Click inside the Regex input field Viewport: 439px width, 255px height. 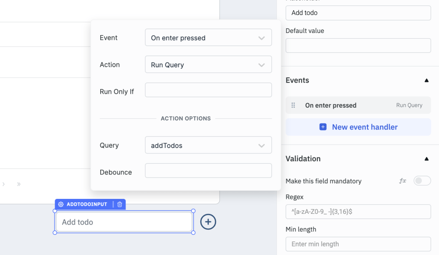358,211
